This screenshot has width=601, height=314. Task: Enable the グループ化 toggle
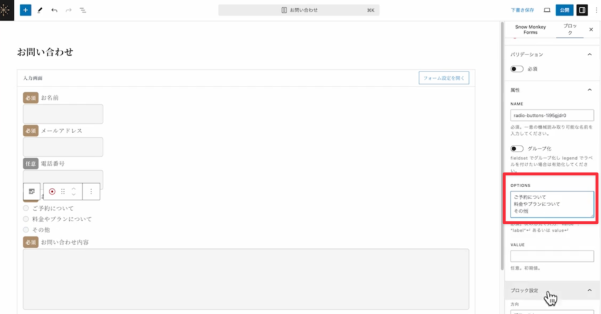517,148
